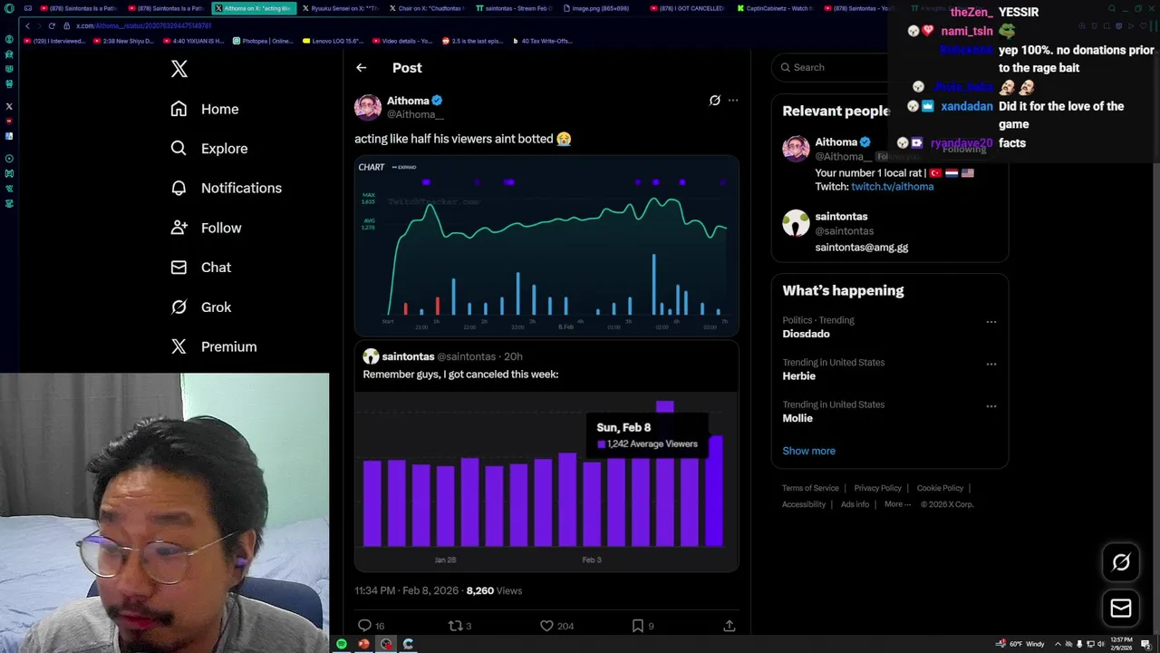This screenshot has width=1160, height=653.
Task: Open saintontas profile under Relevant people
Action: pos(841,217)
